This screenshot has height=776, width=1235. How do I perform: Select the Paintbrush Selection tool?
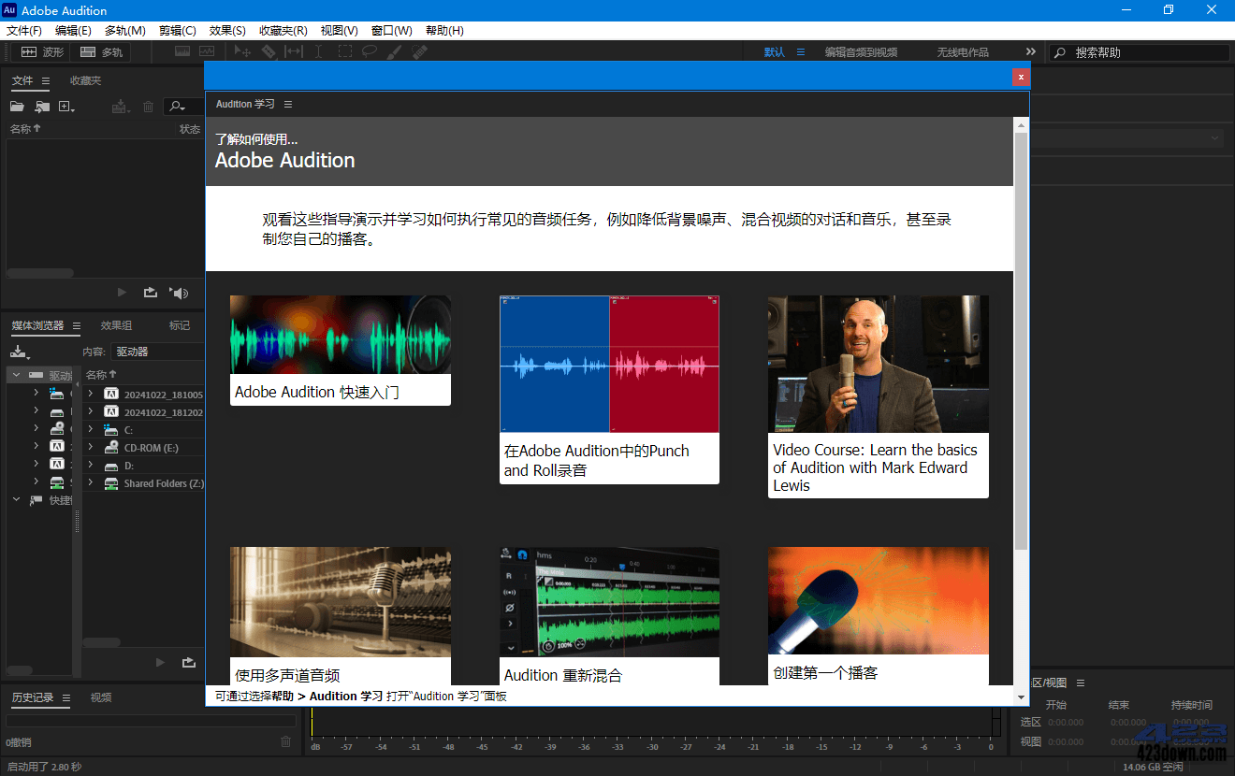[x=394, y=51]
